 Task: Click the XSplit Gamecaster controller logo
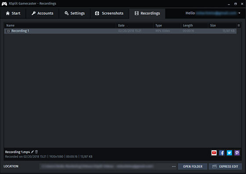(x=4, y=4)
